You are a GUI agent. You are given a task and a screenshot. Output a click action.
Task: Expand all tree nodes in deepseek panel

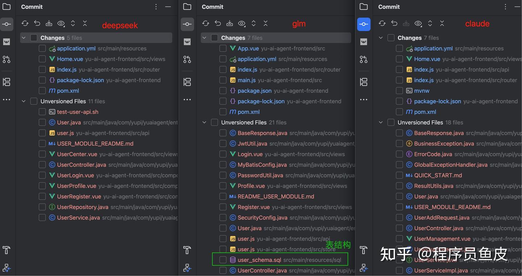point(73,24)
